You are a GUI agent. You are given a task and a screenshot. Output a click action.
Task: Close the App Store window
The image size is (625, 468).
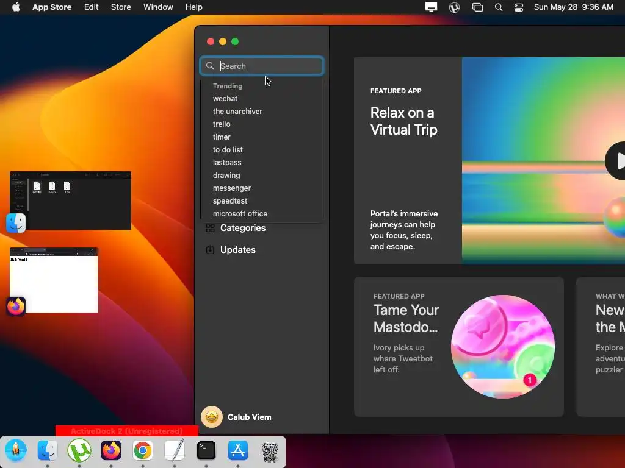211,41
